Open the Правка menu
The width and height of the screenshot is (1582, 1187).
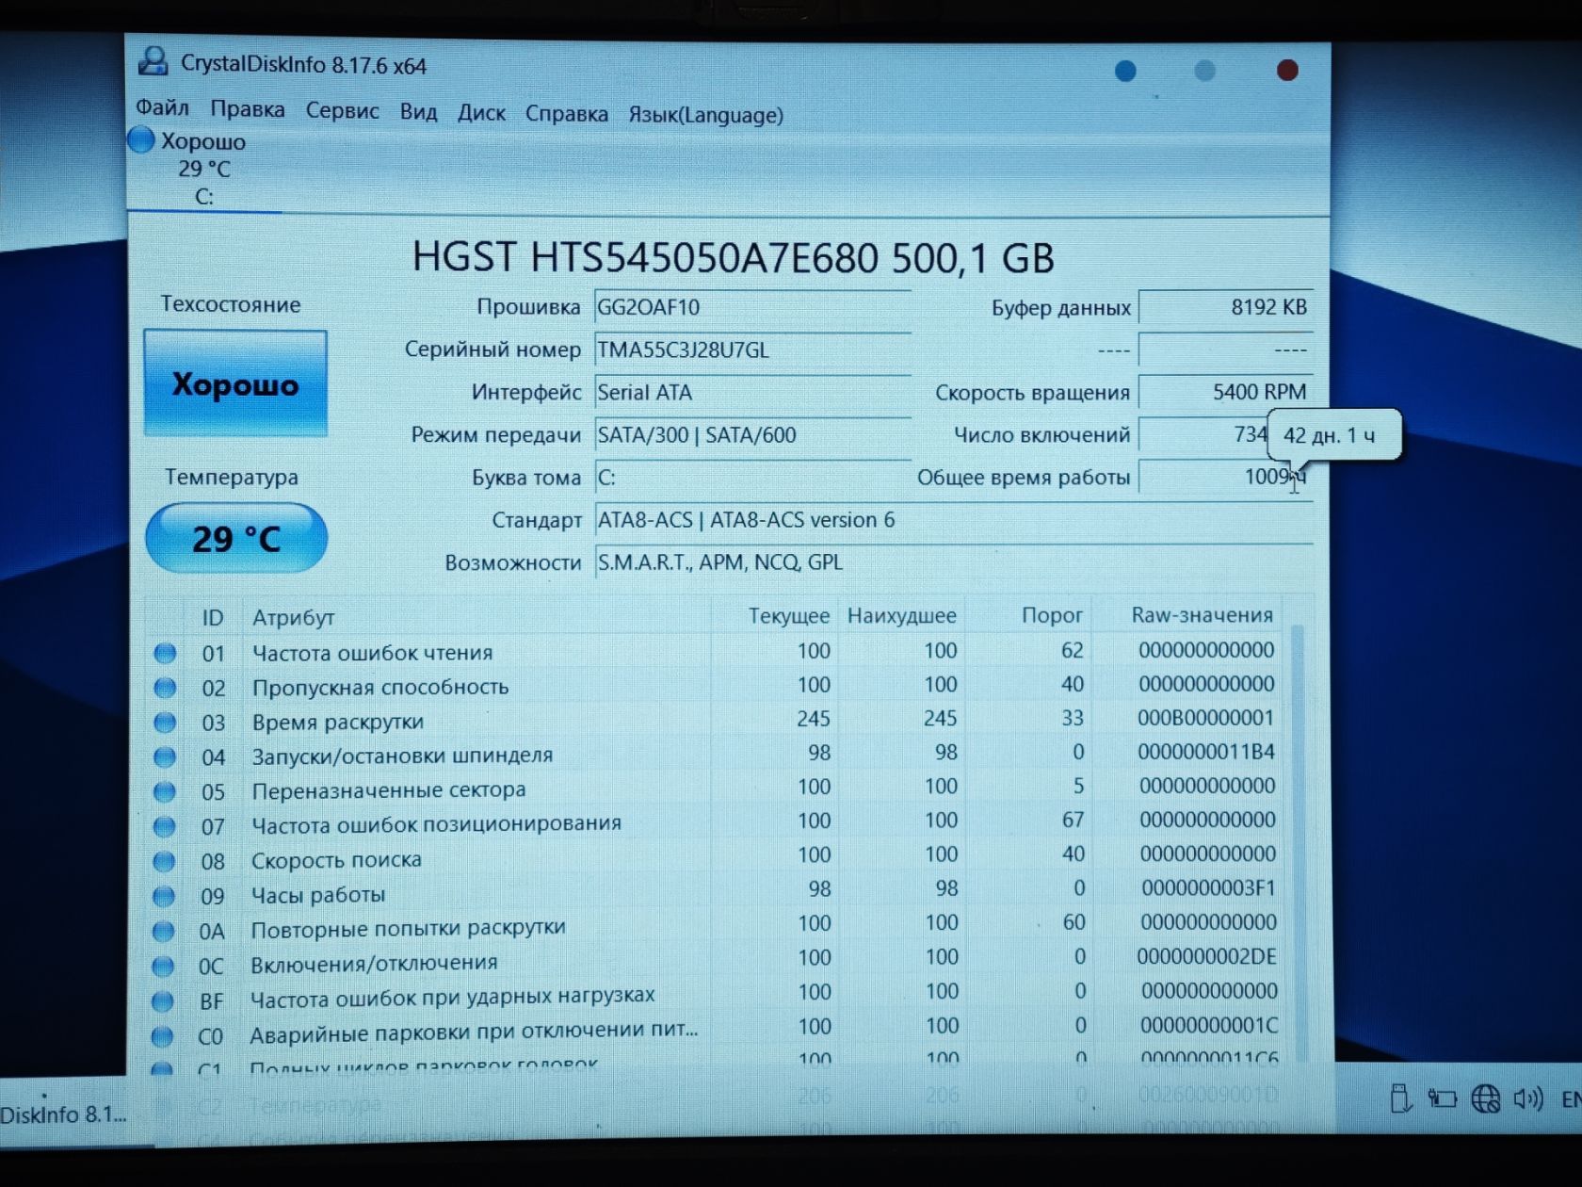247,109
